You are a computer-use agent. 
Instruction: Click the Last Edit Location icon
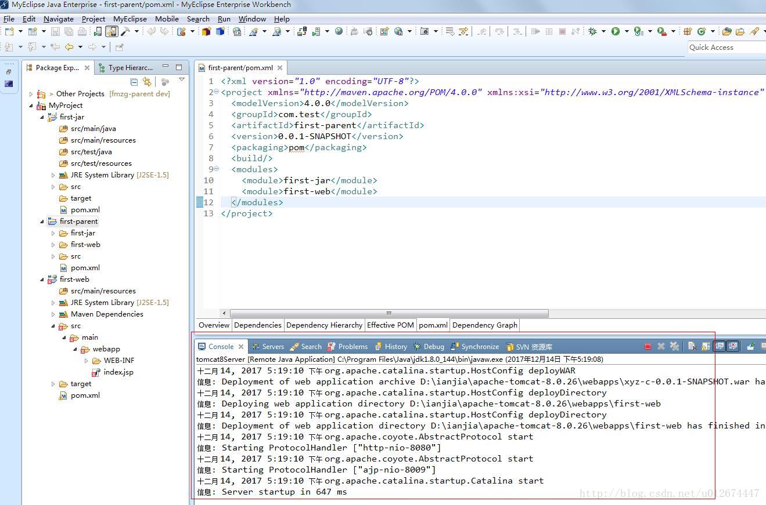tap(55, 47)
